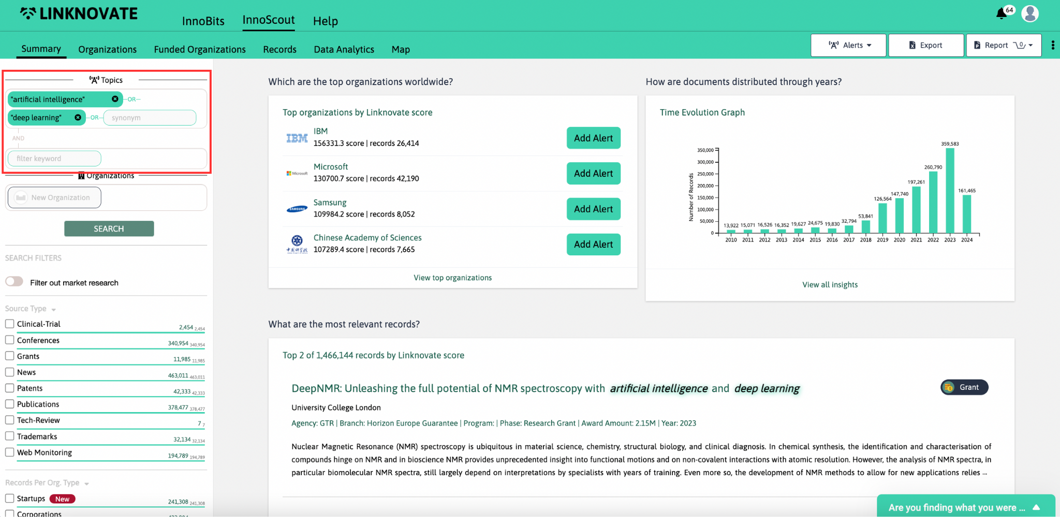
Task: Click the Export button
Action: point(926,45)
